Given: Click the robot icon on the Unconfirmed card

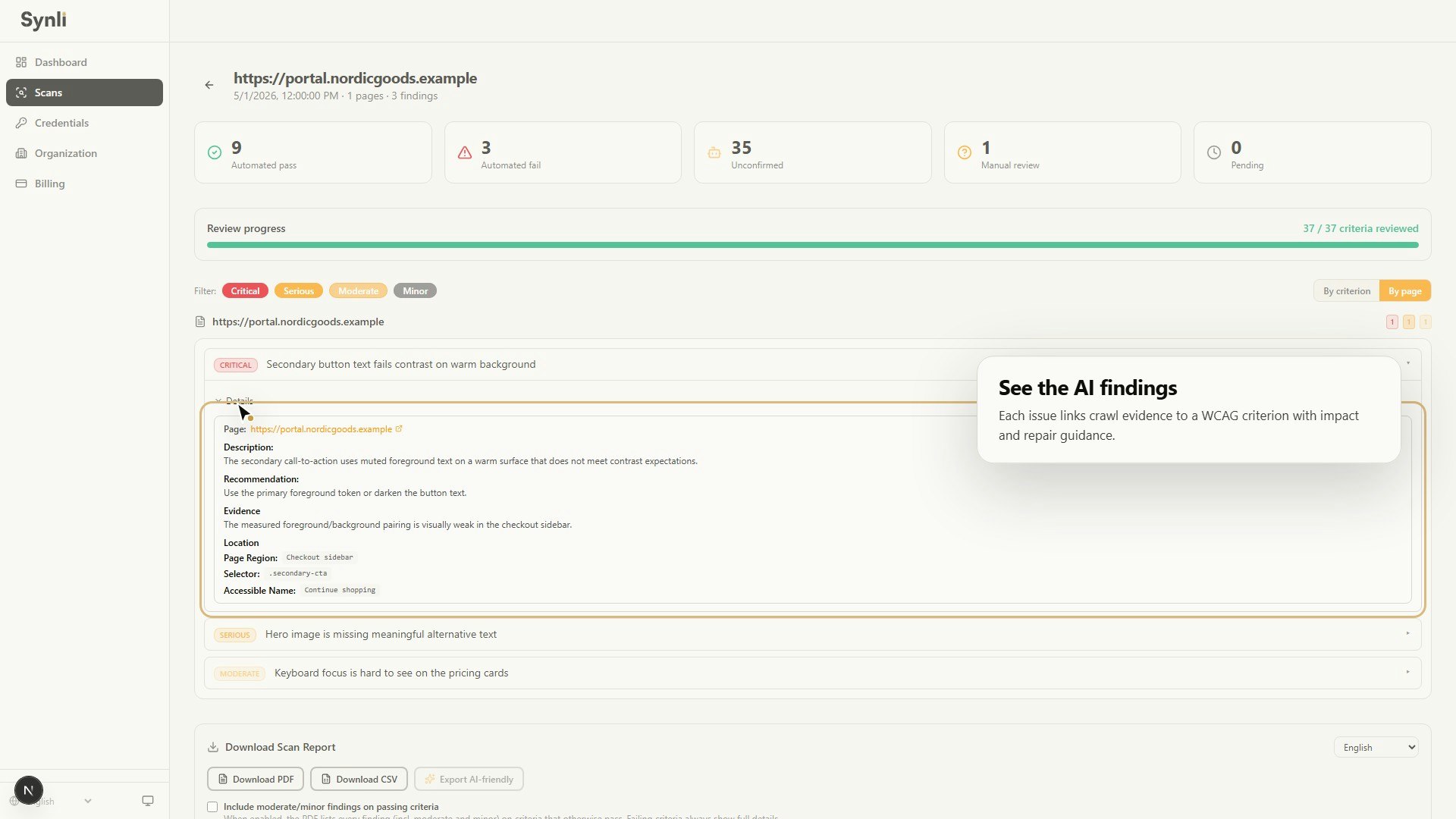Looking at the screenshot, I should pos(714,152).
